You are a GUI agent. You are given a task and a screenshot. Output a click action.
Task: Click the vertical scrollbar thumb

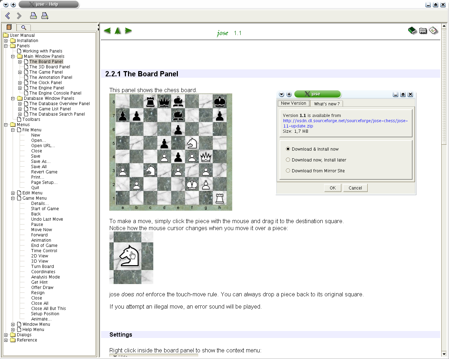click(x=444, y=86)
